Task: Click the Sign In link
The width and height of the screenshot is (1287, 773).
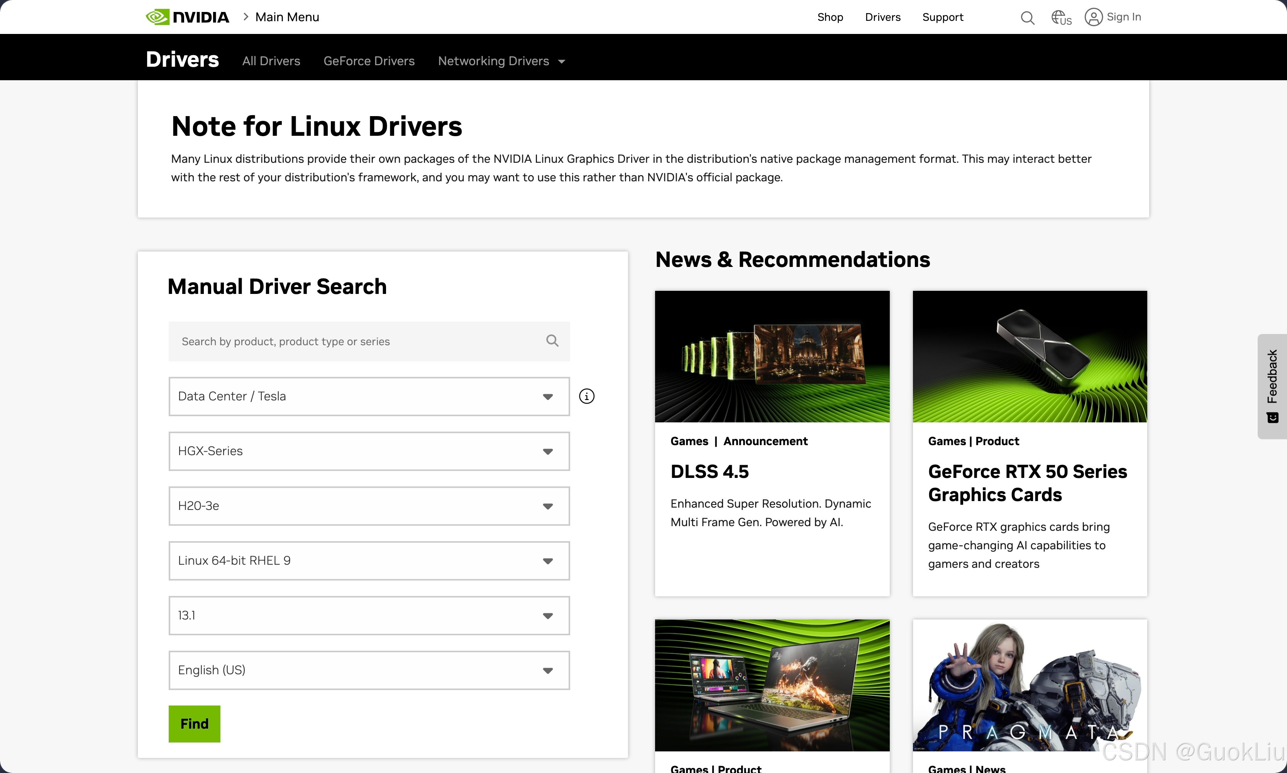Action: point(1124,17)
